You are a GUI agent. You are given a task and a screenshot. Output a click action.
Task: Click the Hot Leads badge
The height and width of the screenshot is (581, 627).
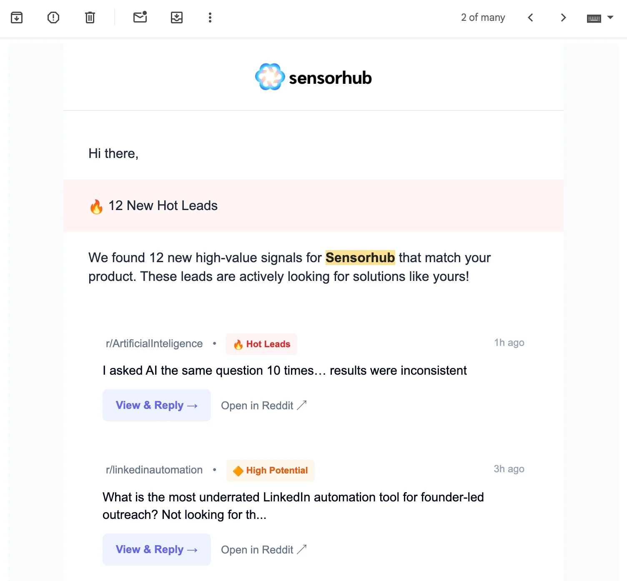pyautogui.click(x=261, y=344)
